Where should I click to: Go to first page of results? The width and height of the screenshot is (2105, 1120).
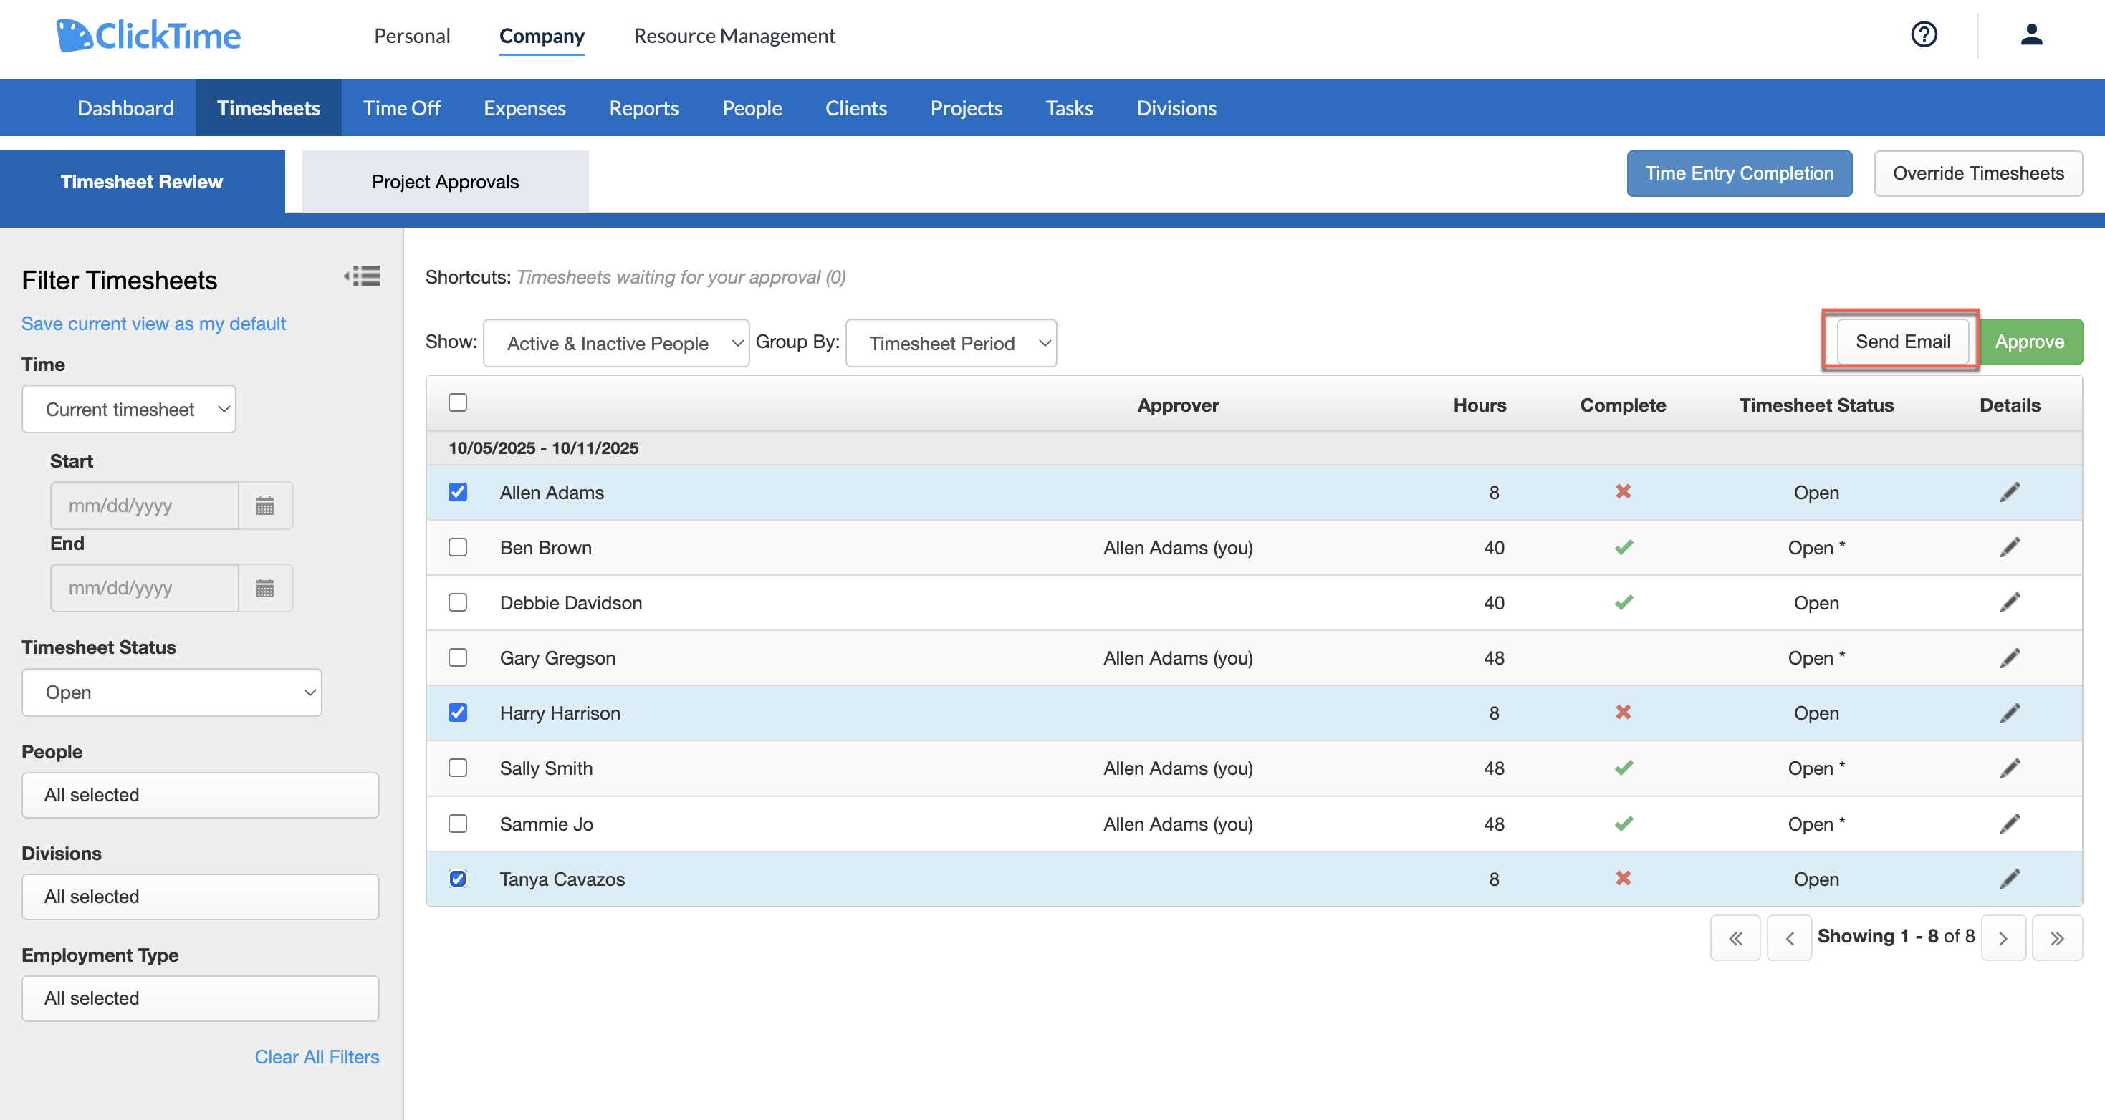tap(1735, 938)
